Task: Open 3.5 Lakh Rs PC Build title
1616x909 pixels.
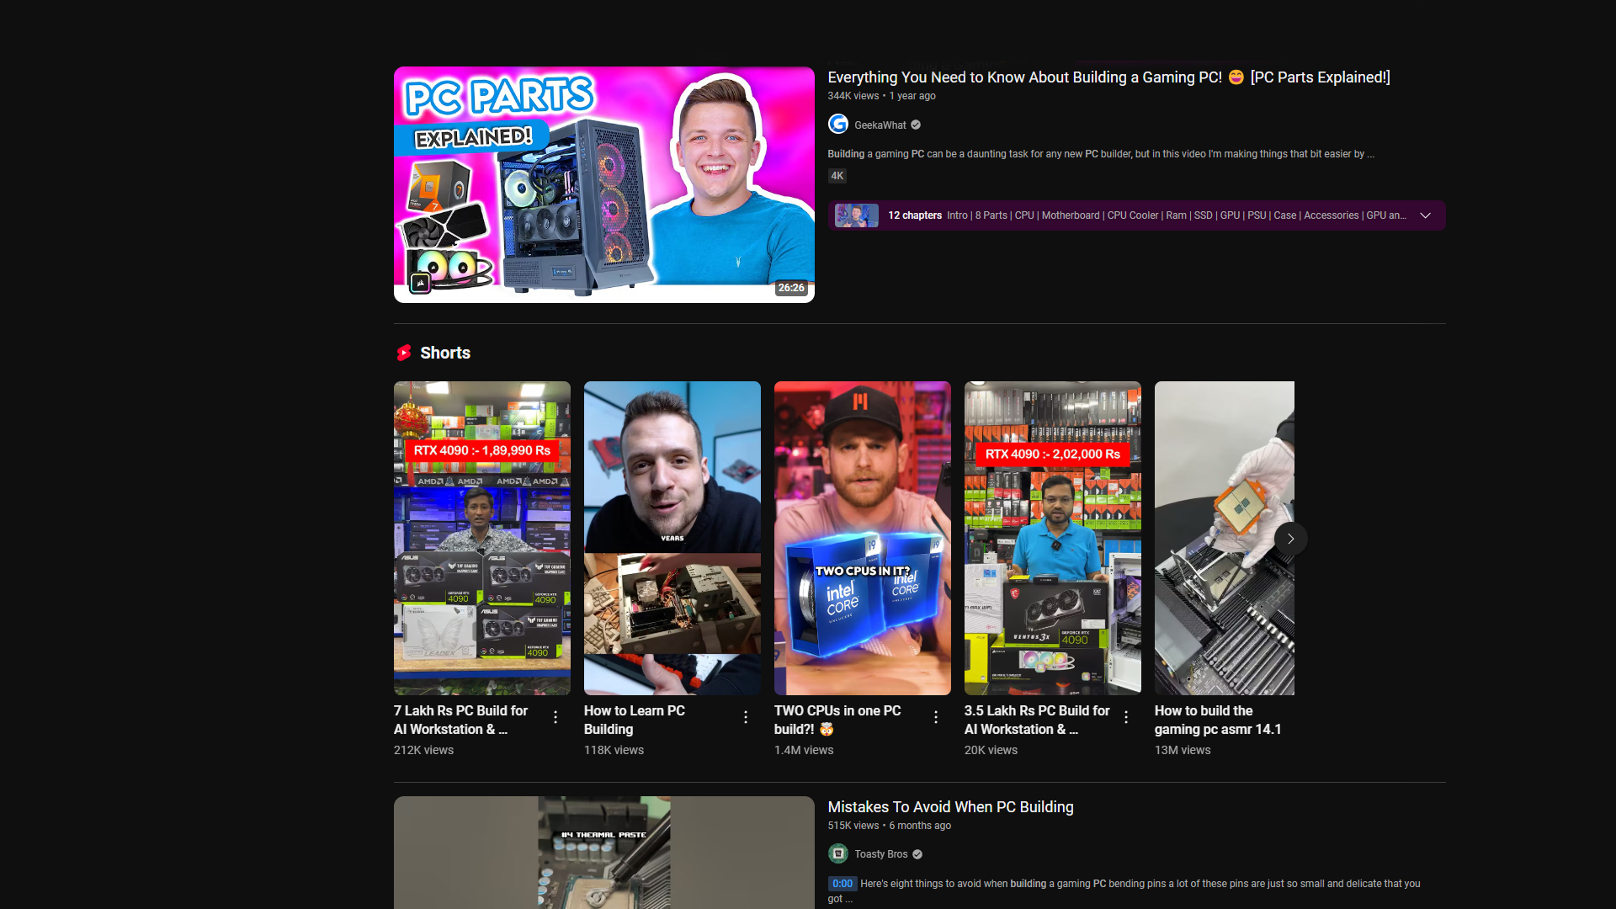Action: [x=1036, y=720]
